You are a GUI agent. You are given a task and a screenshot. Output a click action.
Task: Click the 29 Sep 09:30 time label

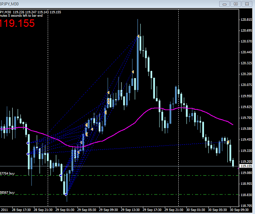pyautogui.click(x=109, y=210)
